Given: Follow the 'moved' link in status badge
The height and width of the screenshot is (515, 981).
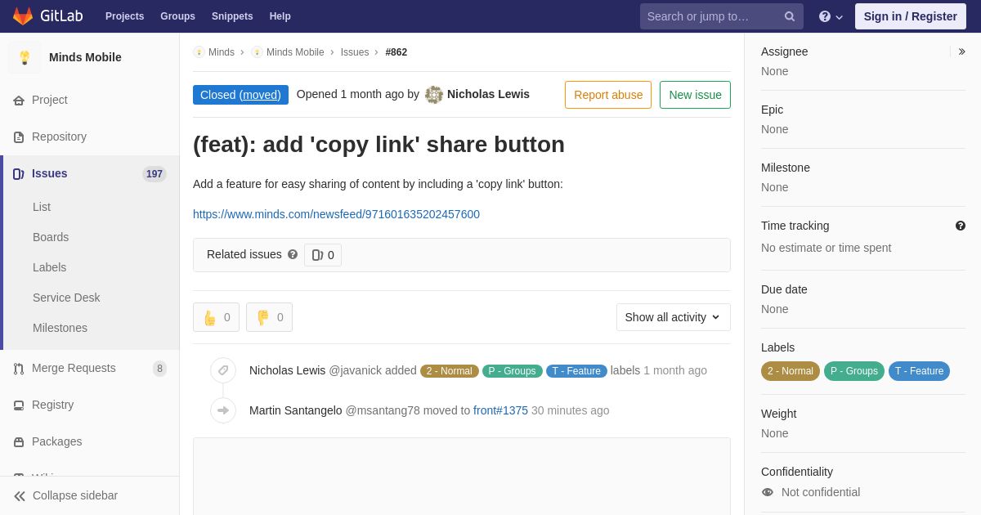Looking at the screenshot, I should click(260, 95).
